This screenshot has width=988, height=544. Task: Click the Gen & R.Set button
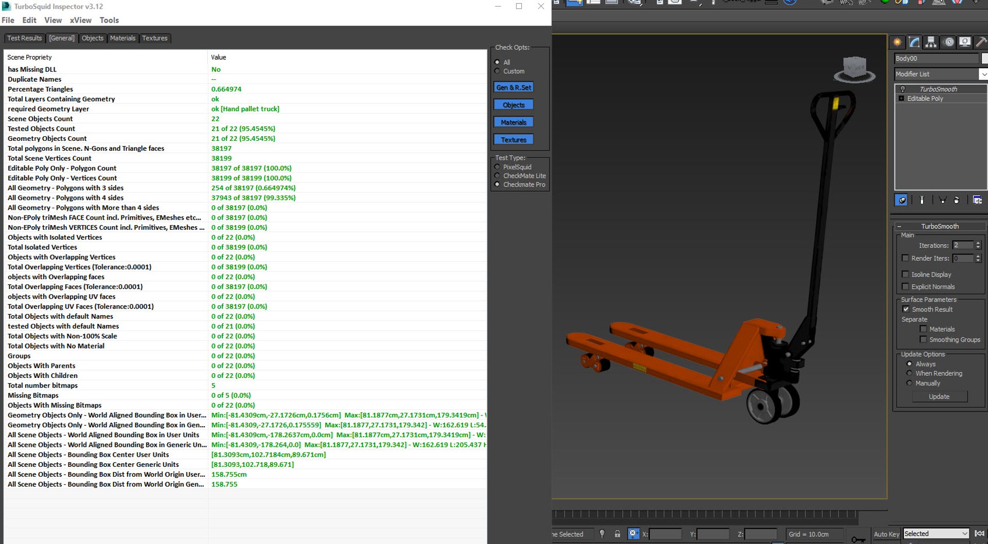(x=514, y=87)
